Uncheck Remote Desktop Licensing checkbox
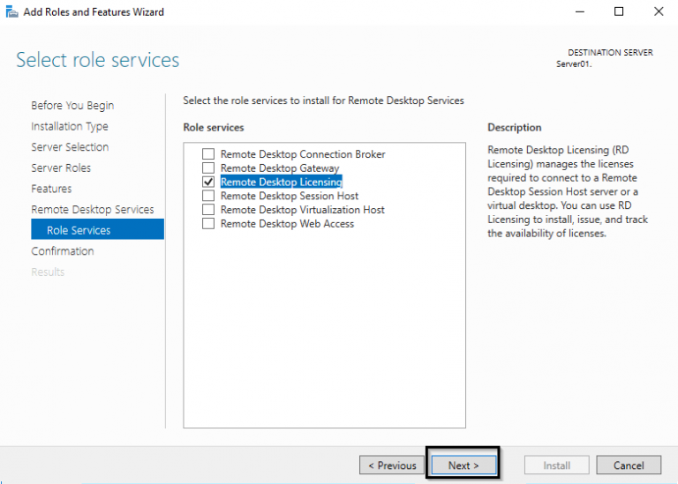 (208, 182)
